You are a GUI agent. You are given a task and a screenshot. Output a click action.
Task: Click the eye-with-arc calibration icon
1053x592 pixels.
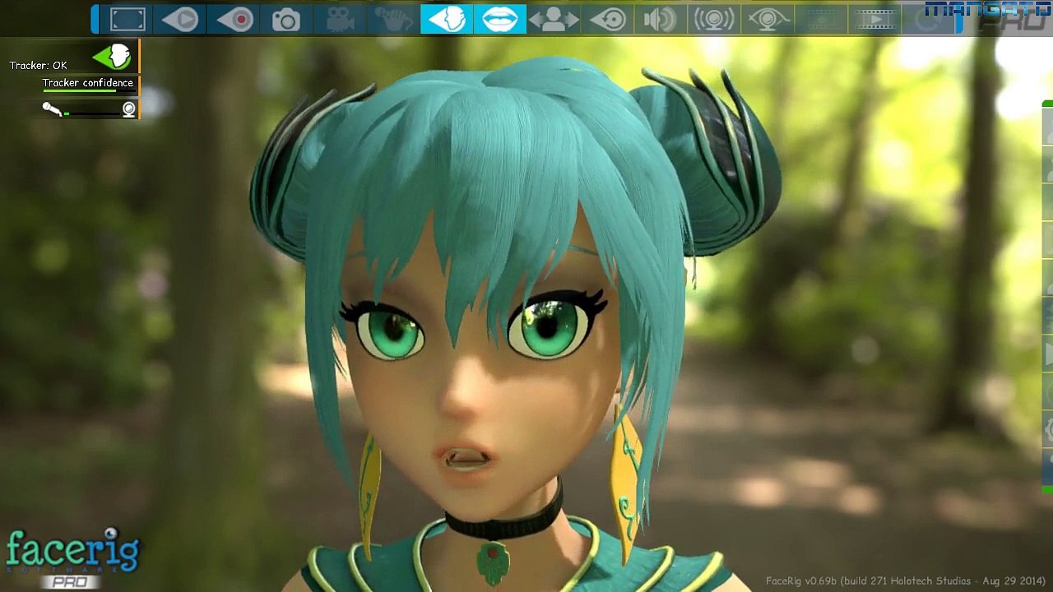(768, 19)
